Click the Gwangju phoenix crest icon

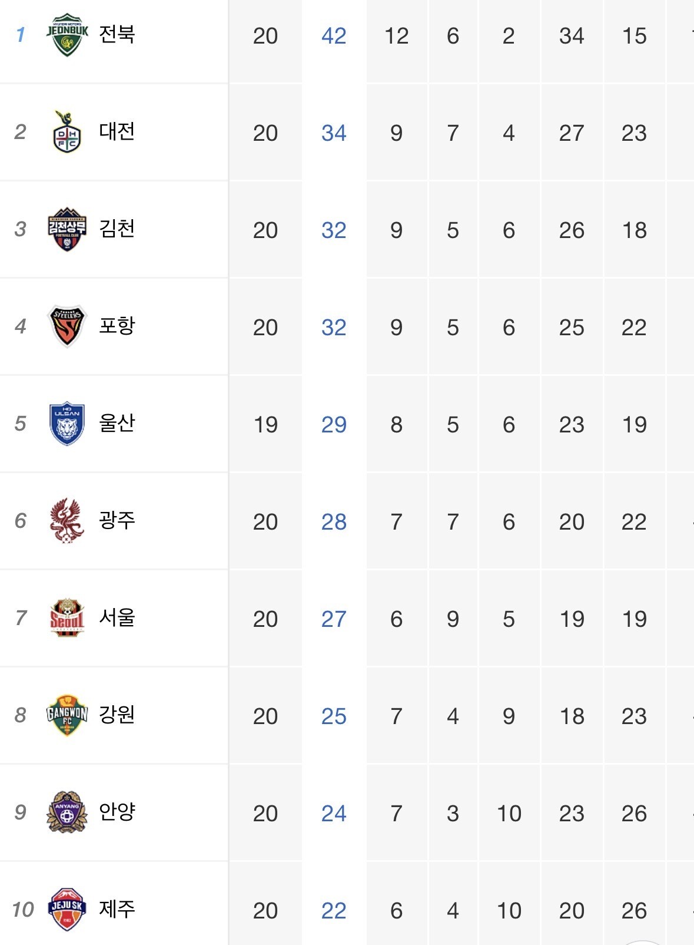(x=67, y=520)
